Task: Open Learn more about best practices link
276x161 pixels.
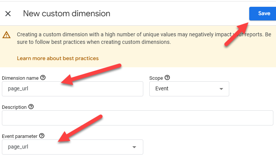Action: [x=58, y=58]
